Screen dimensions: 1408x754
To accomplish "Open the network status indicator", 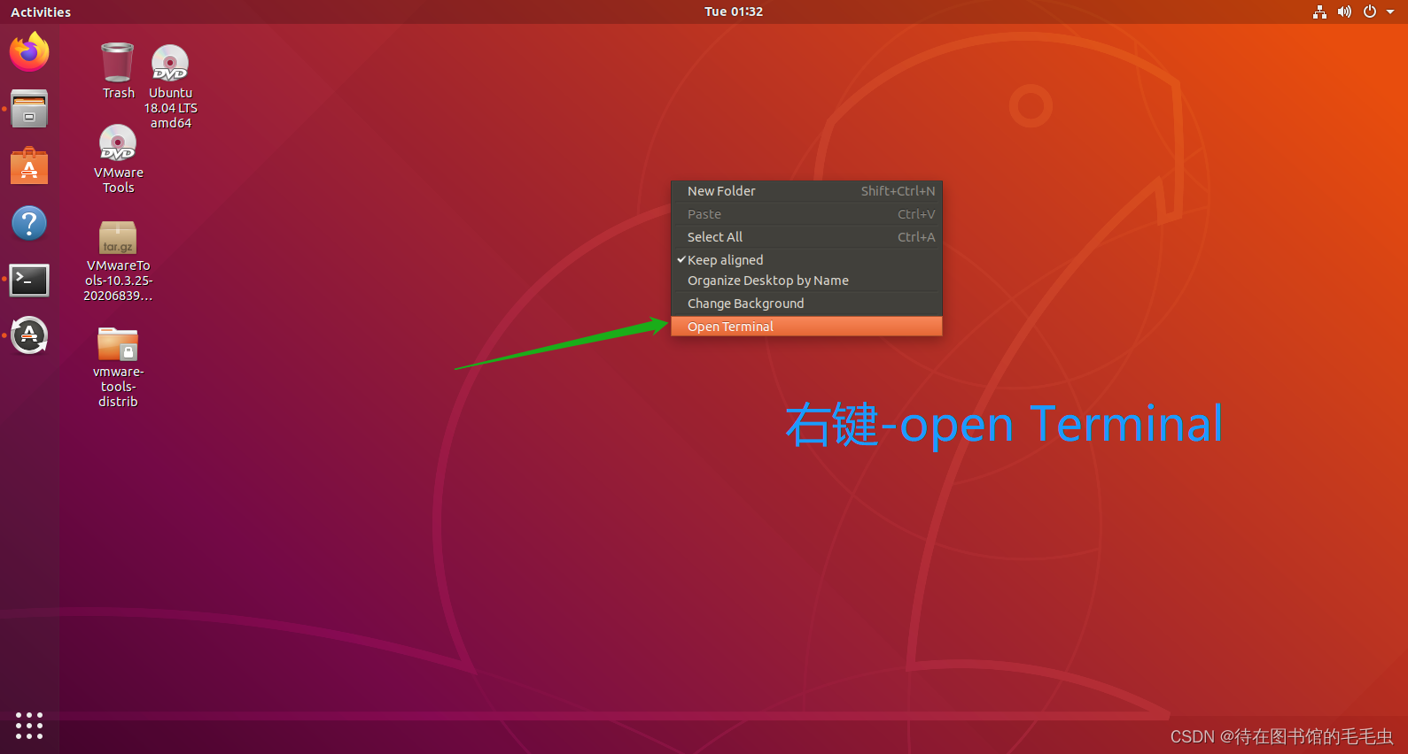I will pyautogui.click(x=1319, y=12).
